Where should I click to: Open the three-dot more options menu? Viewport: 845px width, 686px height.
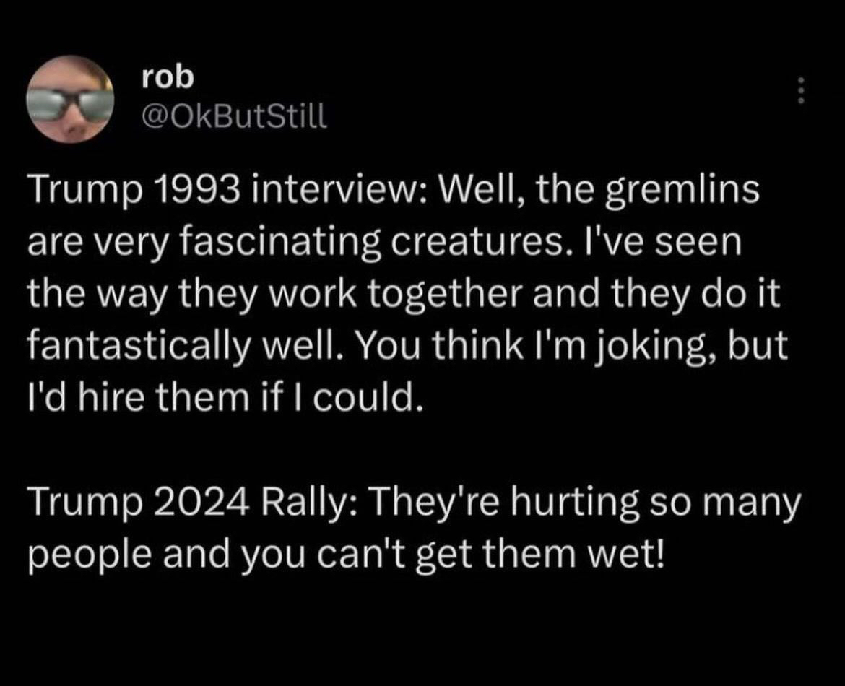pyautogui.click(x=798, y=93)
